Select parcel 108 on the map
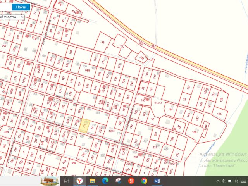Screen dimensions: 248x186 click(x=71, y=52)
